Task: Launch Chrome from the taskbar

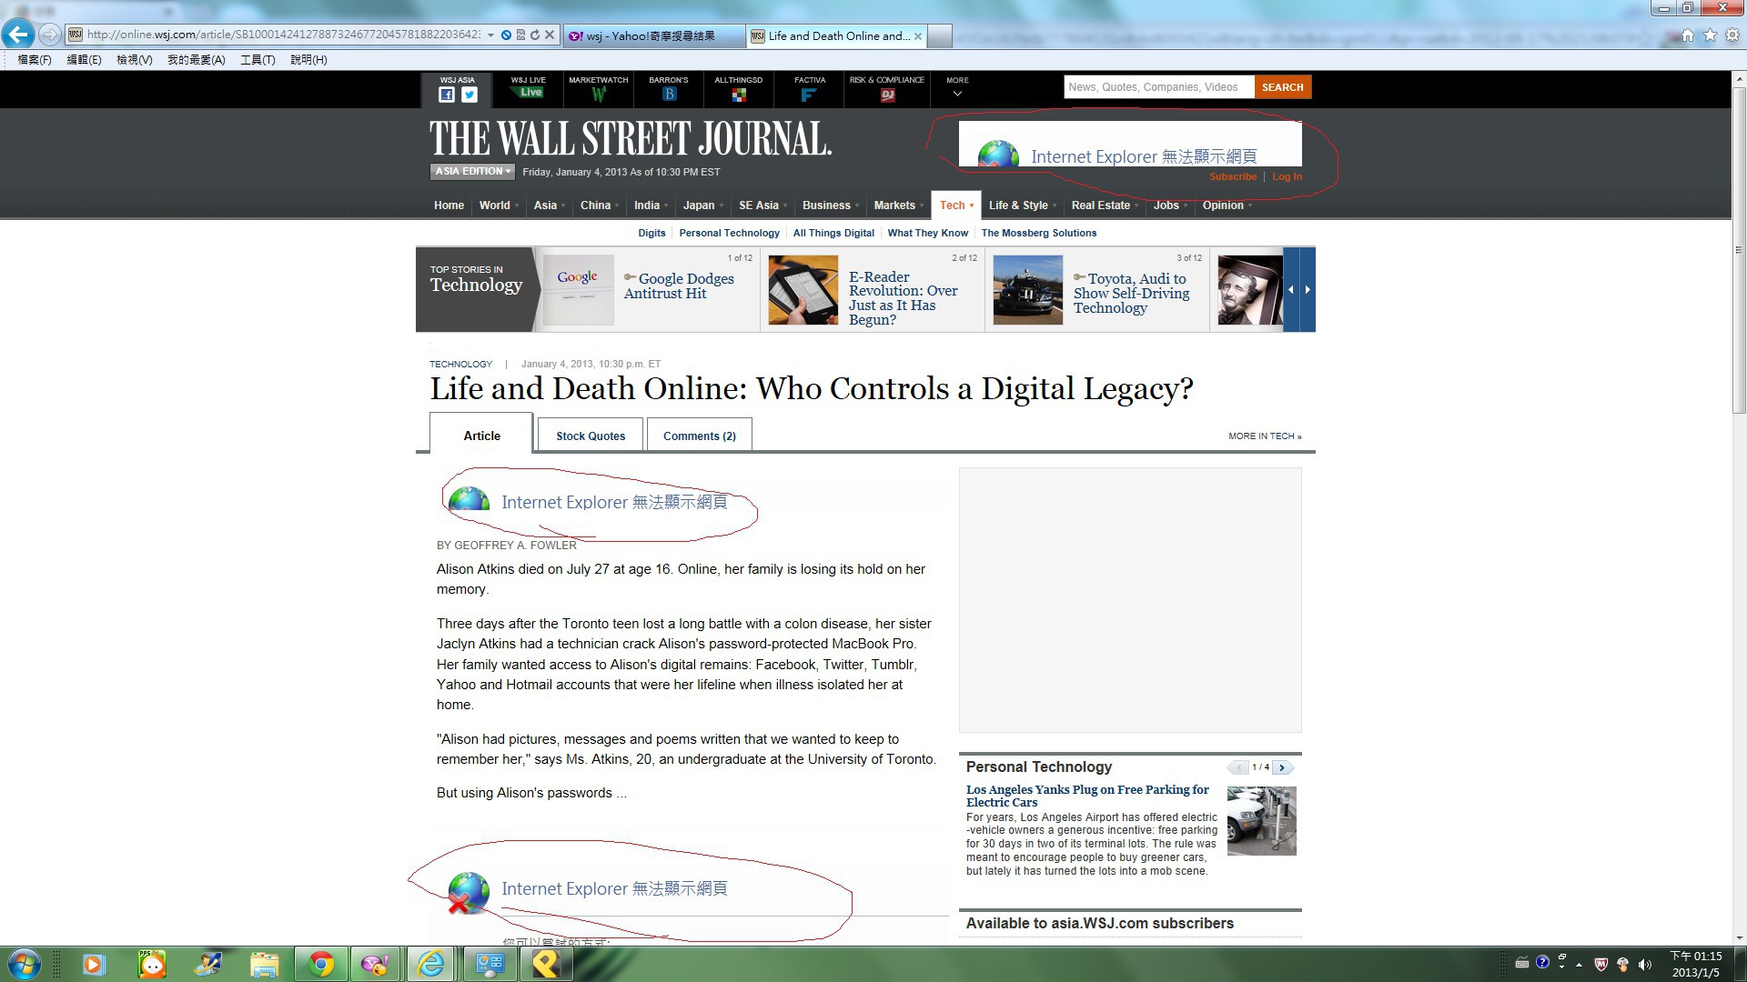Action: [320, 964]
